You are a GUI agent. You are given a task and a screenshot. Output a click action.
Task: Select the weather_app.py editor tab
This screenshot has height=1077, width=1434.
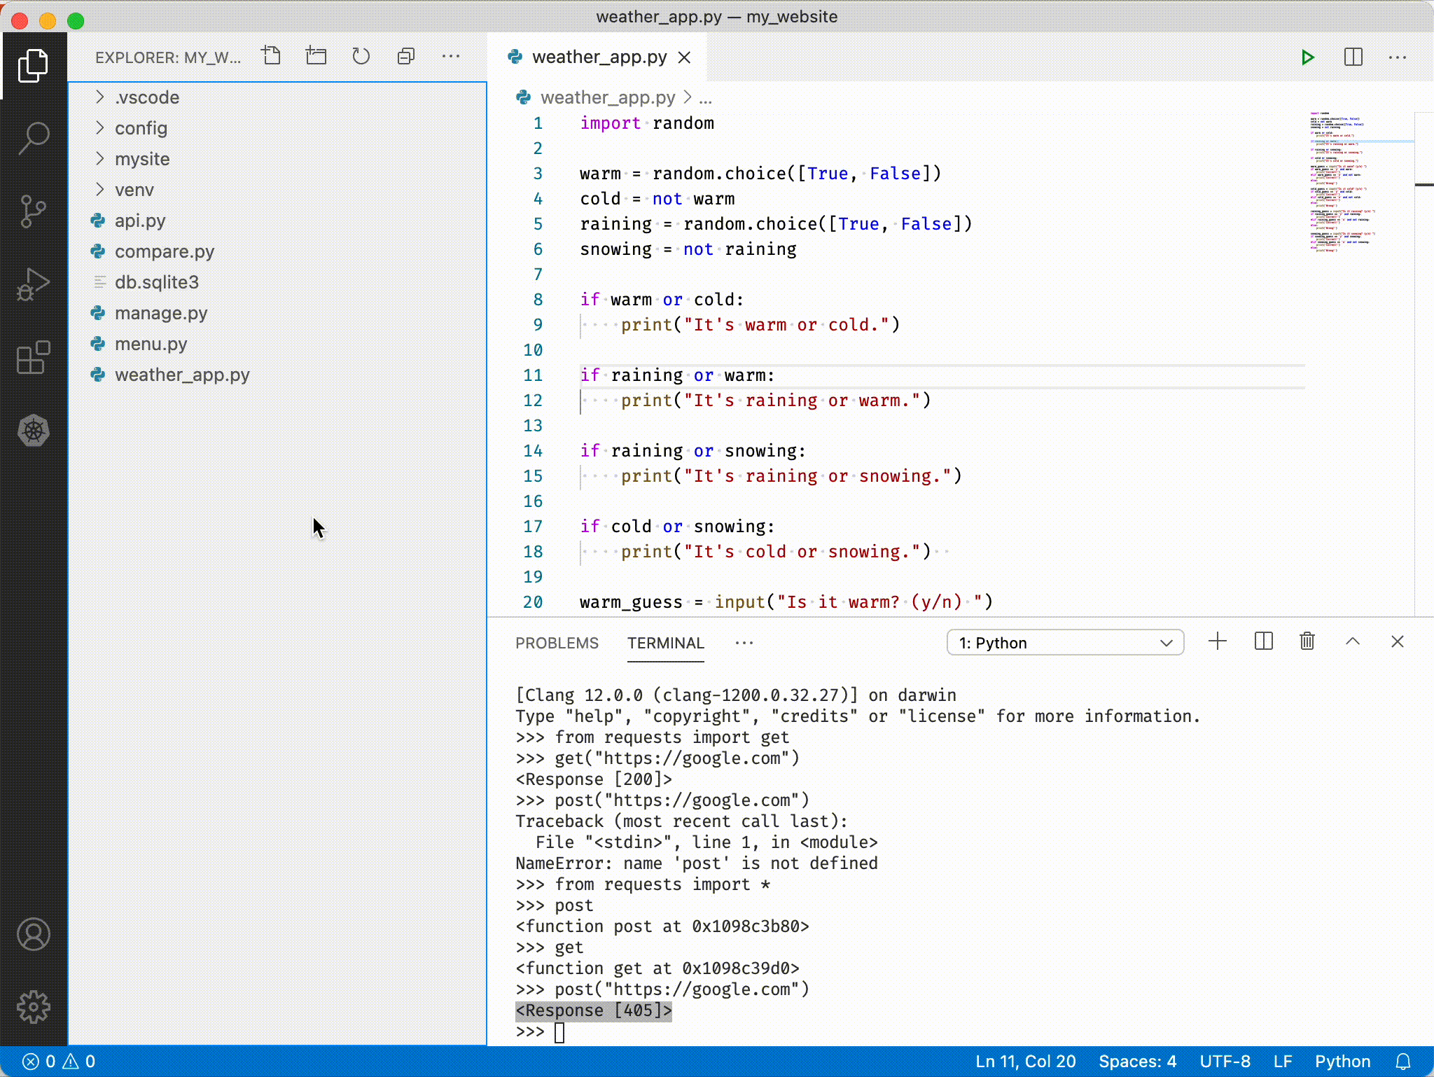[x=599, y=57]
